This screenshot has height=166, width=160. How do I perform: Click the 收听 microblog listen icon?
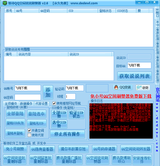[x=139, y=87]
